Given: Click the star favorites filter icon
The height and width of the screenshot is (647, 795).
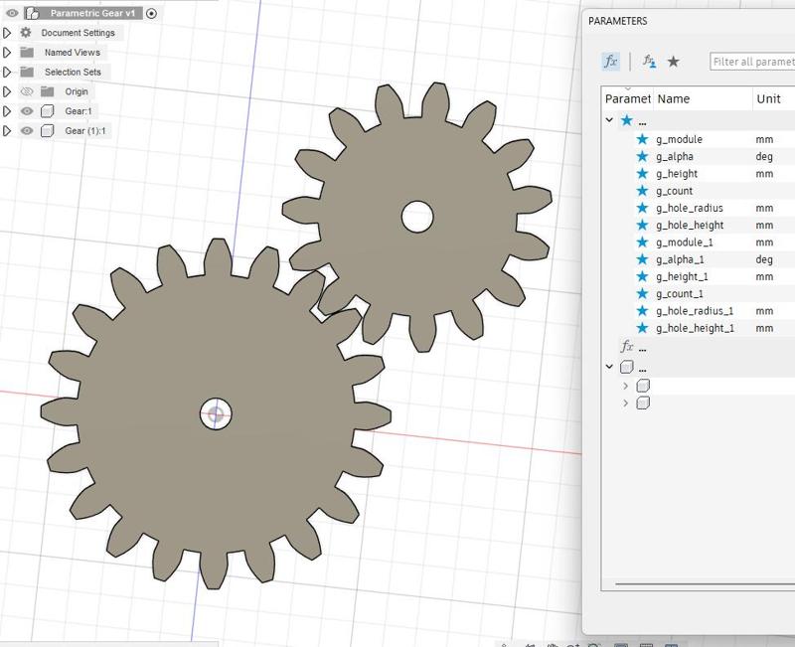Looking at the screenshot, I should click(x=673, y=62).
